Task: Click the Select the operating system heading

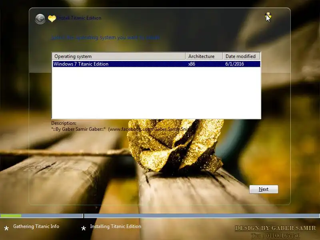Action: [105, 38]
